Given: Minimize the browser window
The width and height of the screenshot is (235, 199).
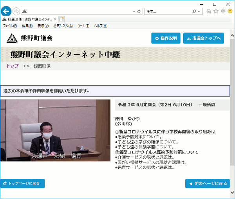Looking at the screenshot, I should coord(202,4).
